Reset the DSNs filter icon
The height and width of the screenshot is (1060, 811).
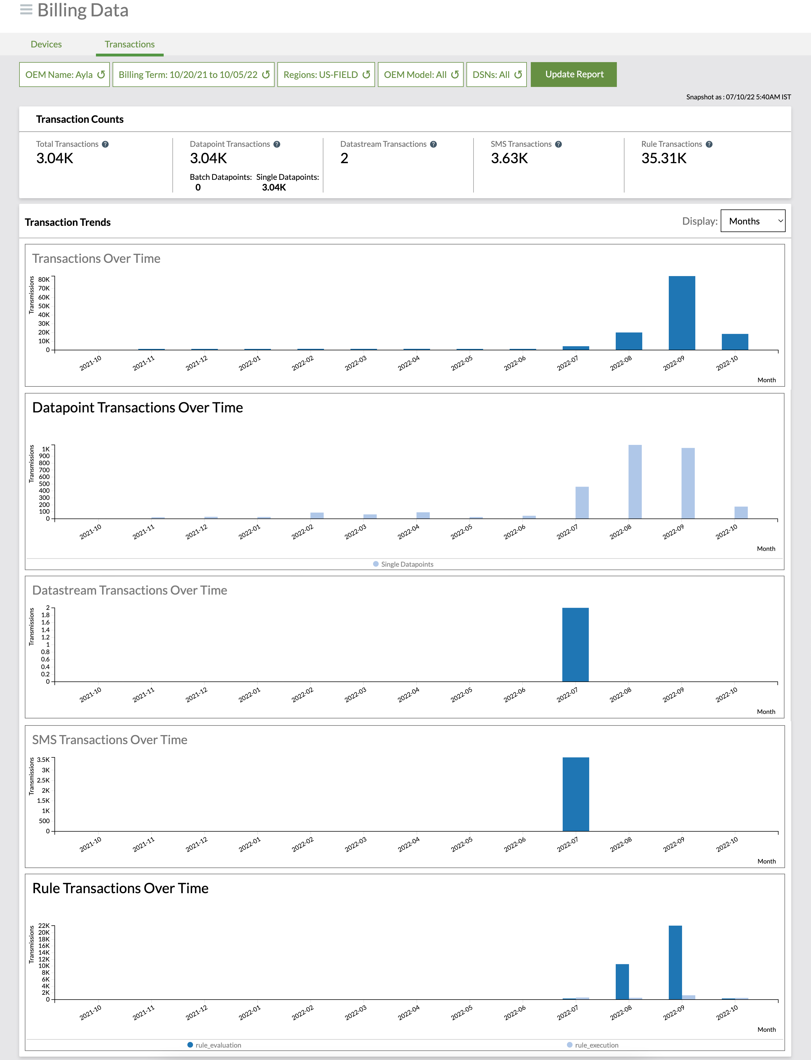coord(518,75)
